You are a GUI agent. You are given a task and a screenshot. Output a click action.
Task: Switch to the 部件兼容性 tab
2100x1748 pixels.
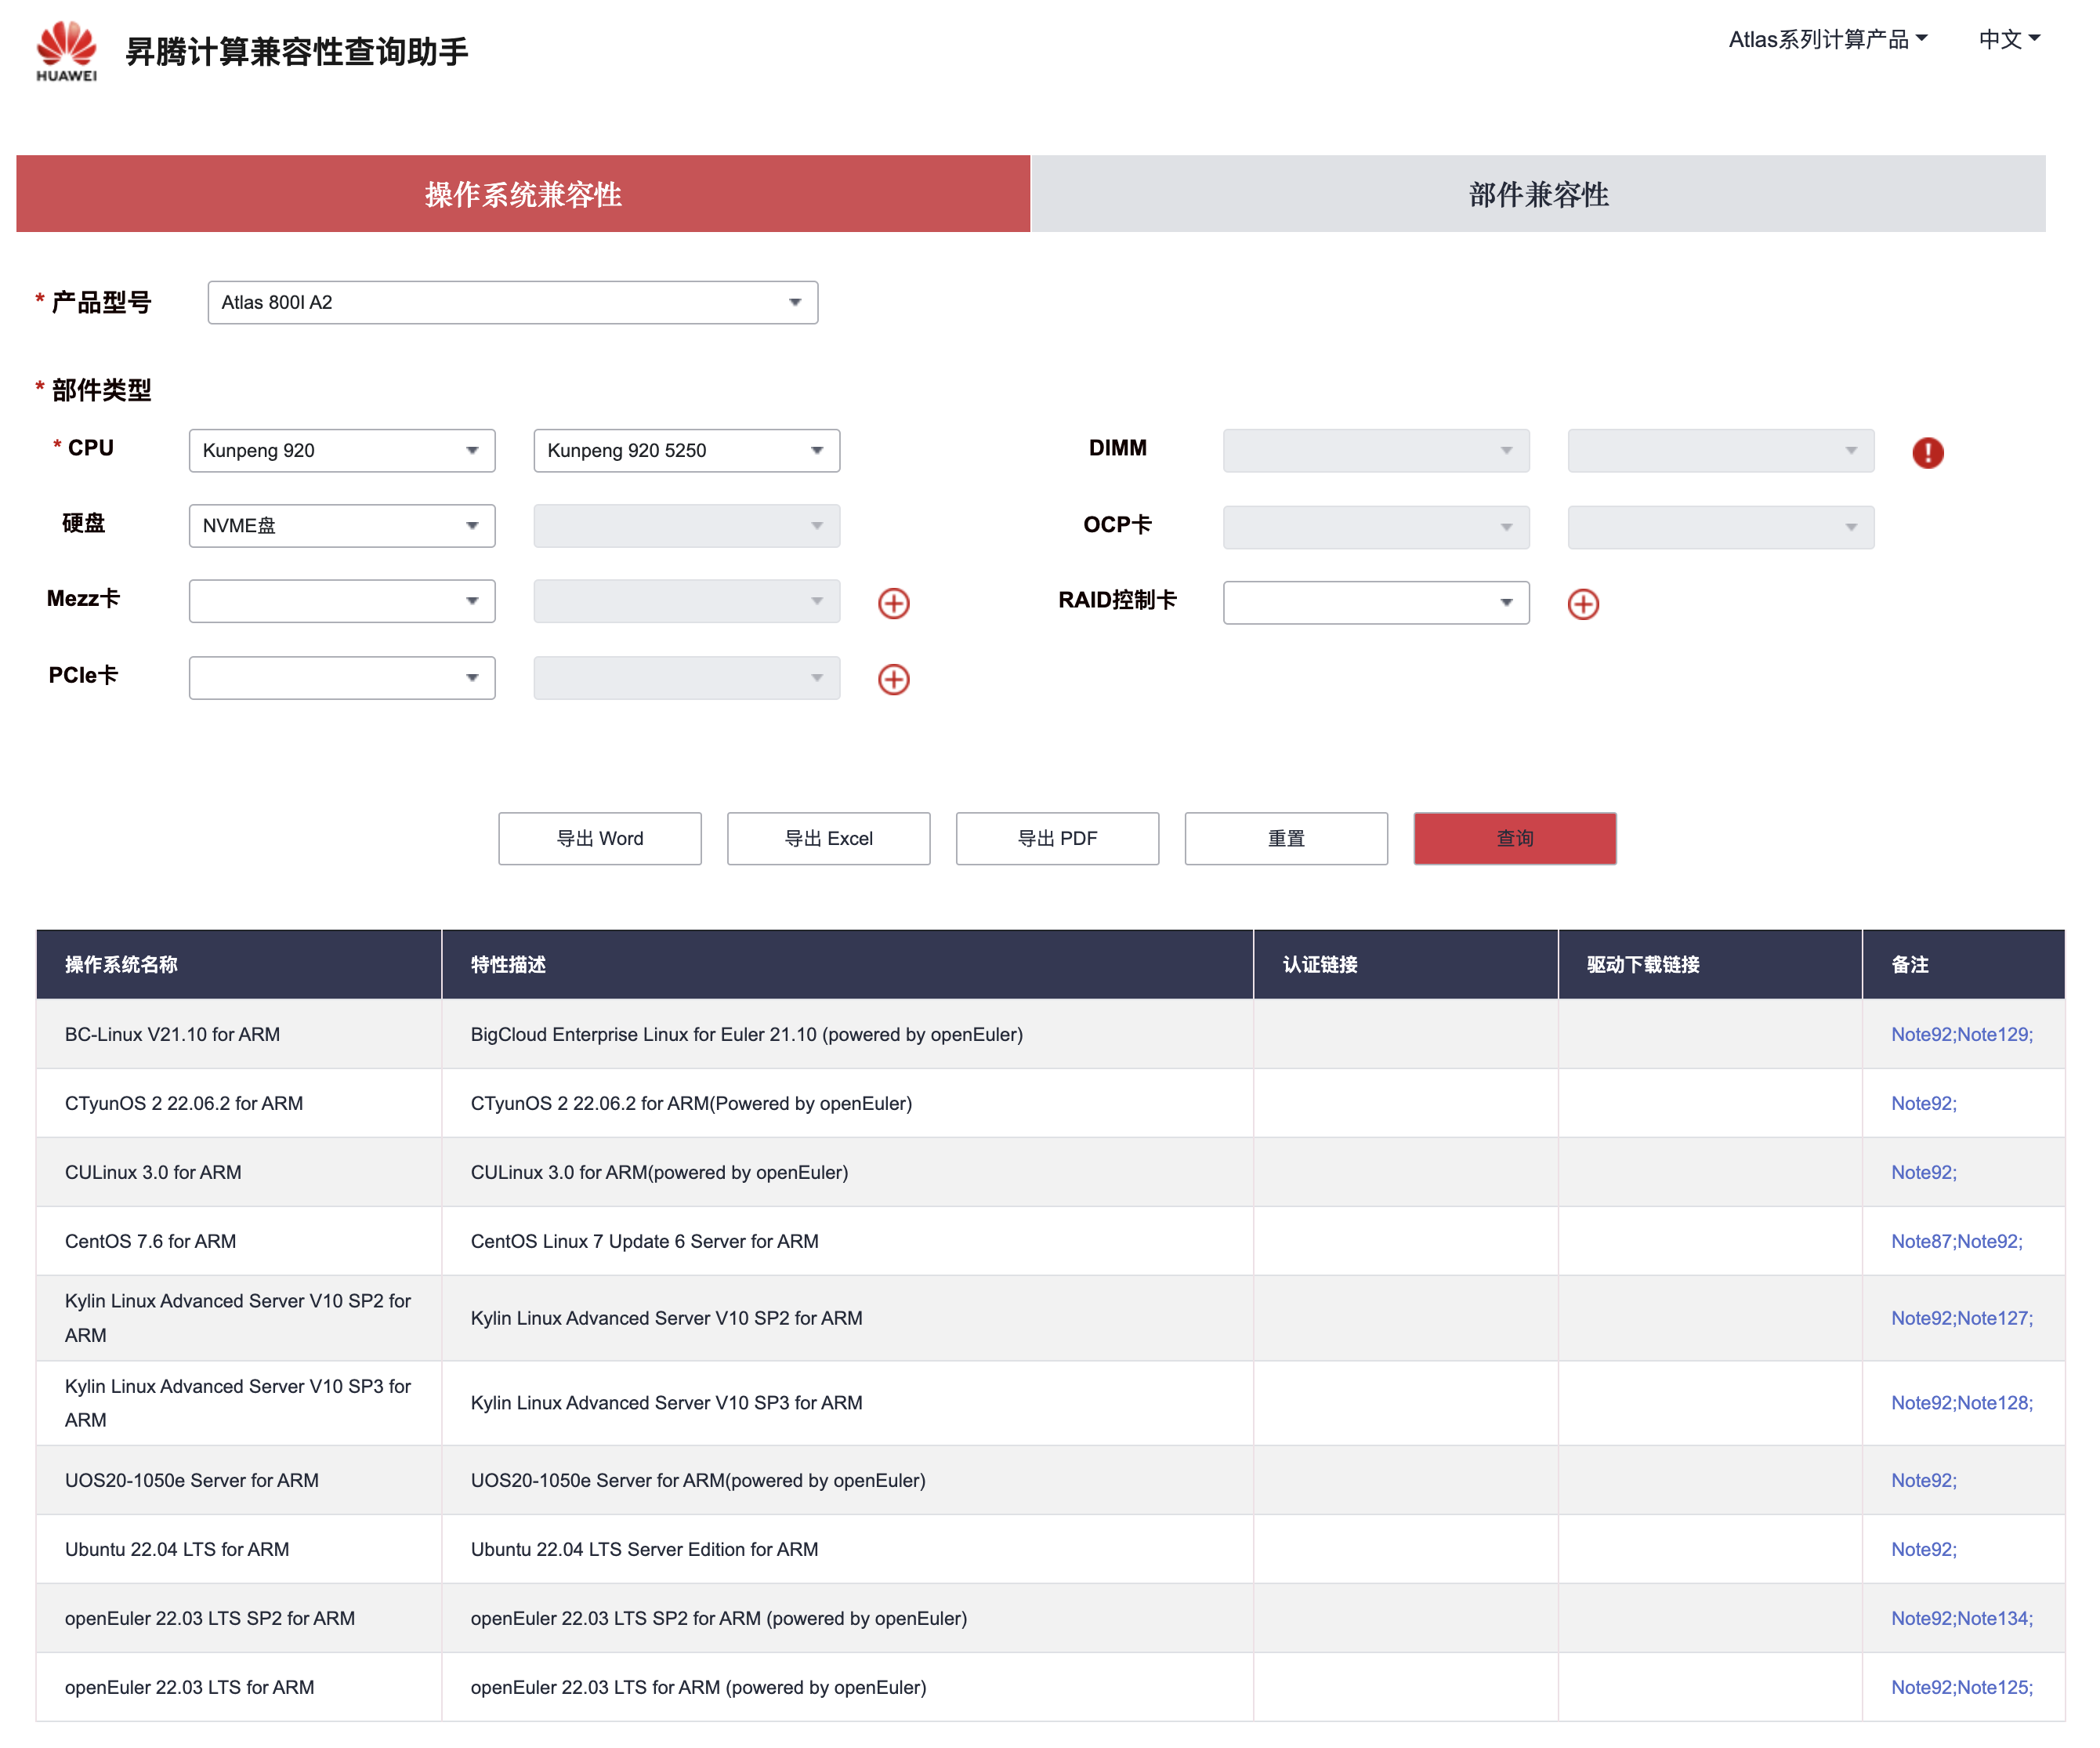click(x=1537, y=194)
